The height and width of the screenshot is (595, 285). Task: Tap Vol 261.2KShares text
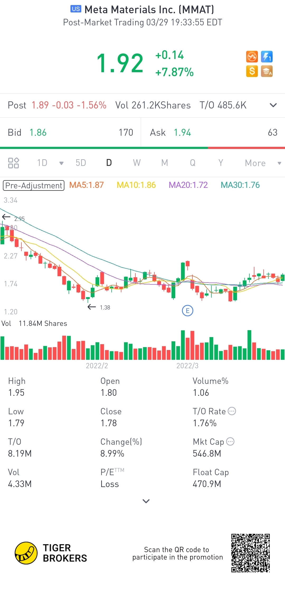pos(153,105)
